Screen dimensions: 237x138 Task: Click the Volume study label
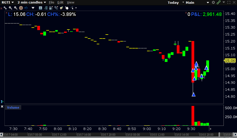(x=13, y=107)
